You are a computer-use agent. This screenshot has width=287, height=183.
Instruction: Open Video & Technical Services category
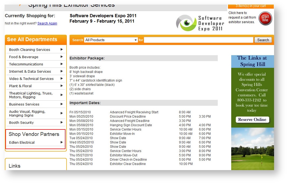[31, 79]
